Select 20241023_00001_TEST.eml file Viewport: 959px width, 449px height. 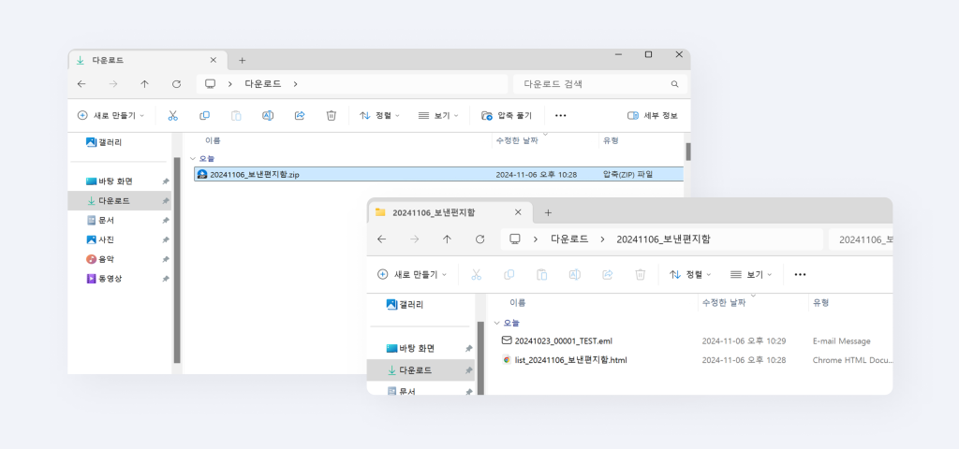(x=563, y=340)
